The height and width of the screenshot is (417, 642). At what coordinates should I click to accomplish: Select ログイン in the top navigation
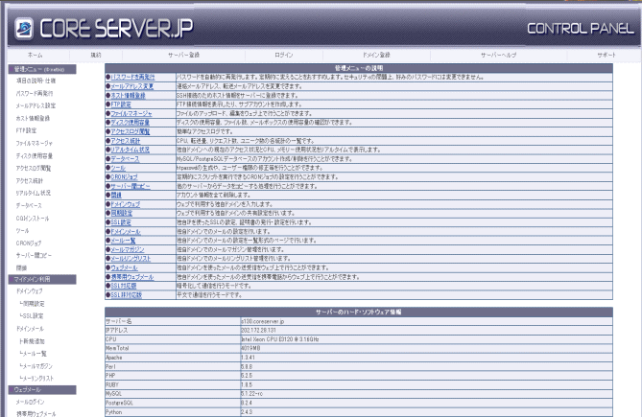(x=283, y=56)
